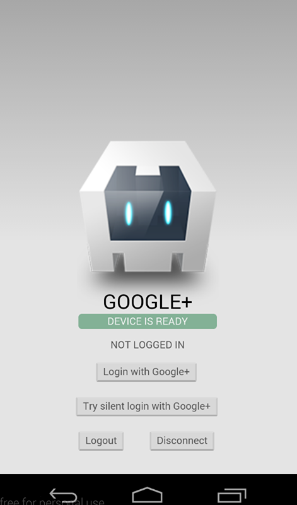Click the robot's dark visor face

click(x=148, y=203)
